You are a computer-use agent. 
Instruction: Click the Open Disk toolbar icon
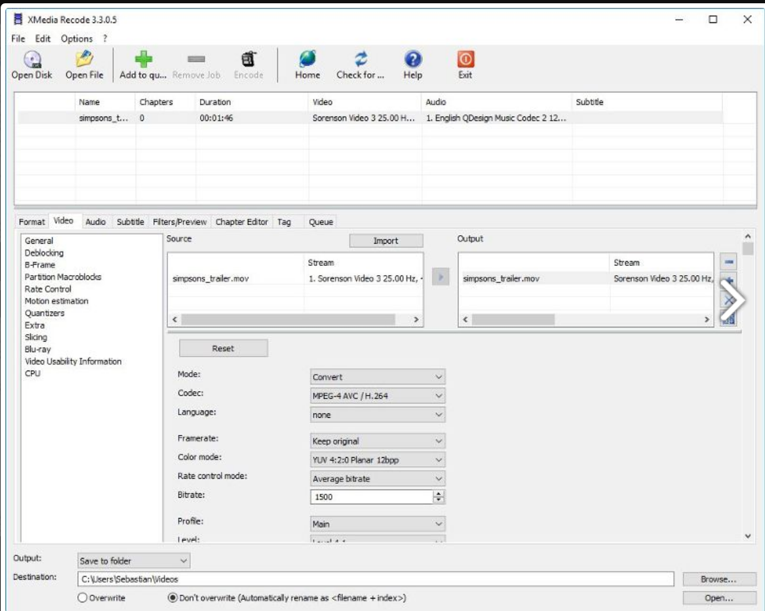pyautogui.click(x=31, y=60)
